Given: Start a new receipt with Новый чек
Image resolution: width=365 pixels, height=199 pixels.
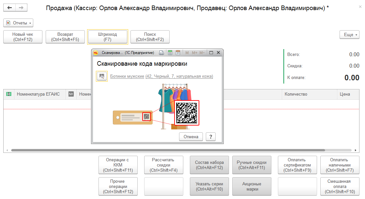Looking at the screenshot, I should (23, 37).
